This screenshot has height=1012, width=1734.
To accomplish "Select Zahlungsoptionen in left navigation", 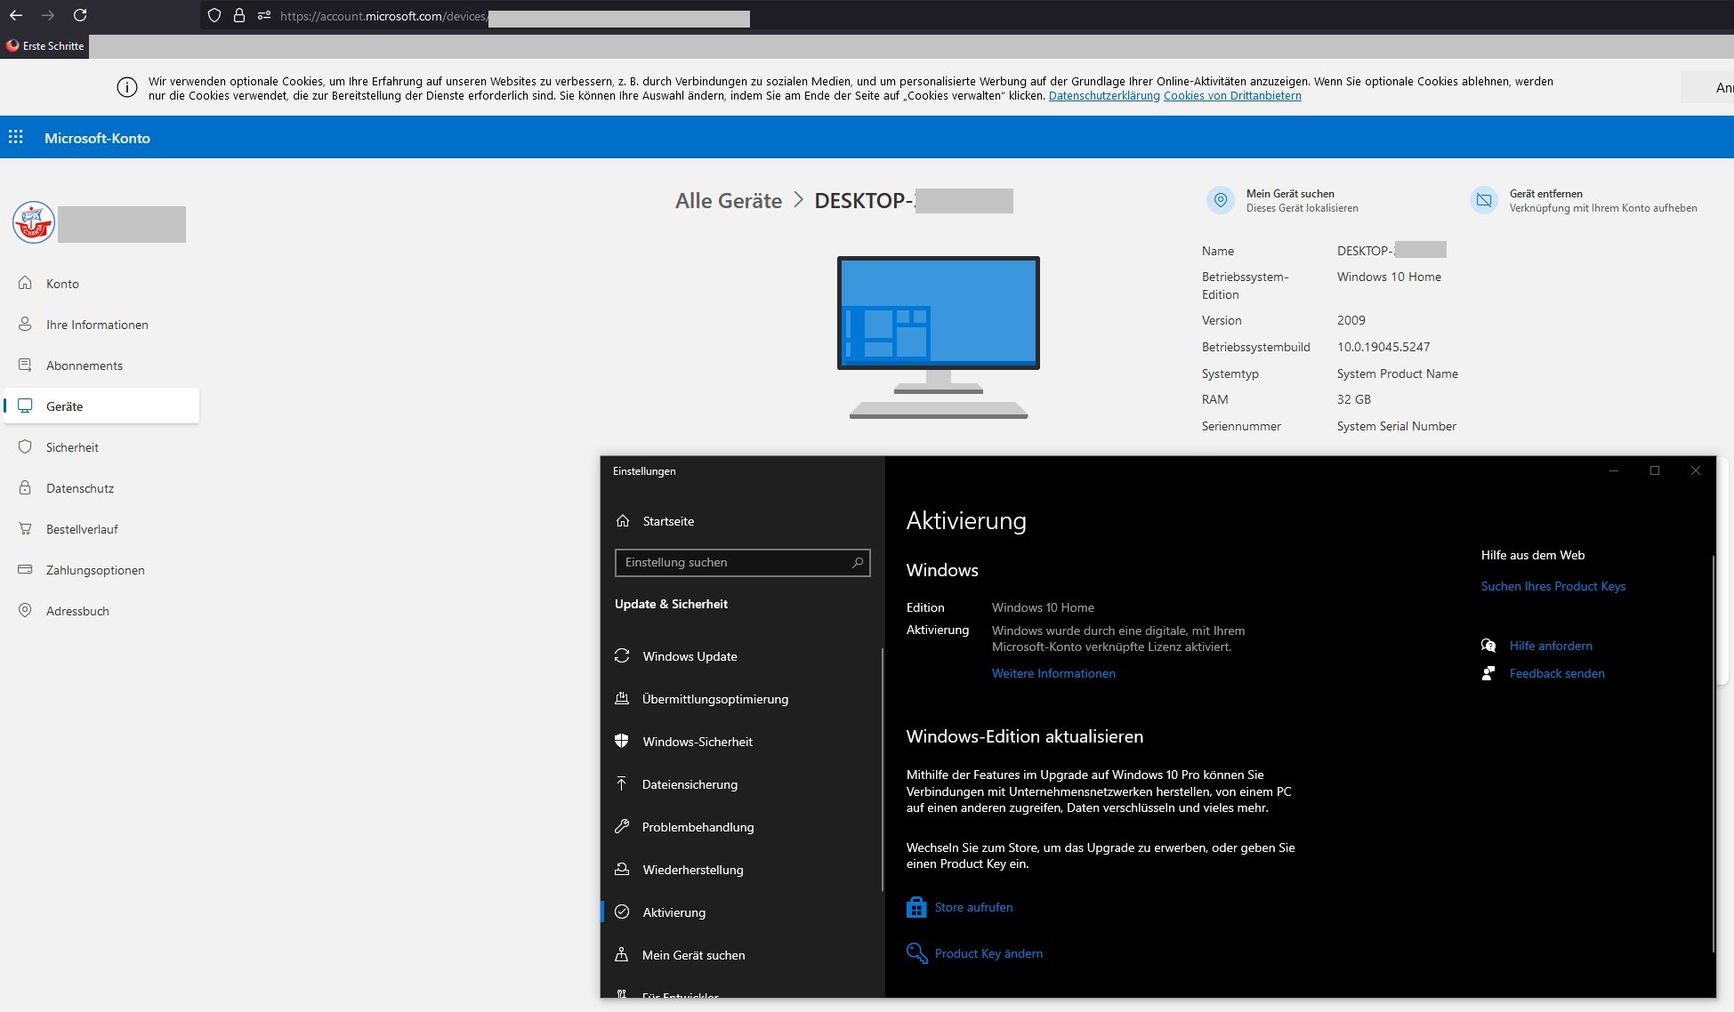I will click(x=95, y=570).
